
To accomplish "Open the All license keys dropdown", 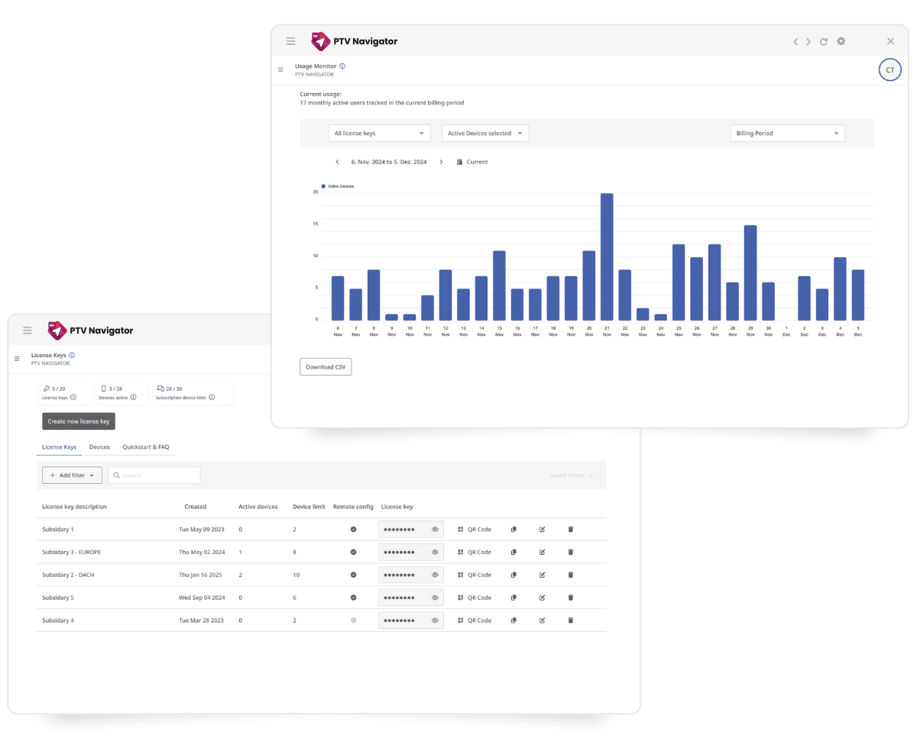I will 379,134.
